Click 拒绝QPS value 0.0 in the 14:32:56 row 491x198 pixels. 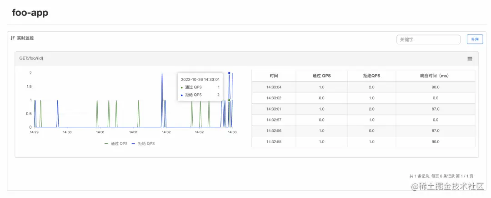pos(371,130)
